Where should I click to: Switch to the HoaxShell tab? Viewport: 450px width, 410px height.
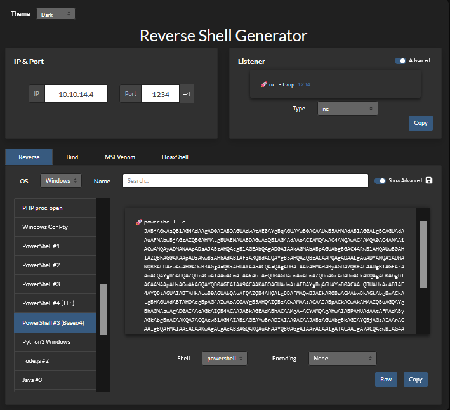pos(175,157)
